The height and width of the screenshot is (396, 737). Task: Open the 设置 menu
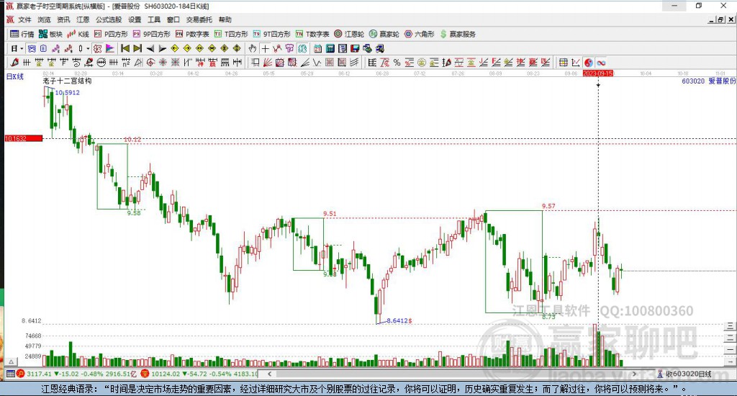click(x=135, y=19)
